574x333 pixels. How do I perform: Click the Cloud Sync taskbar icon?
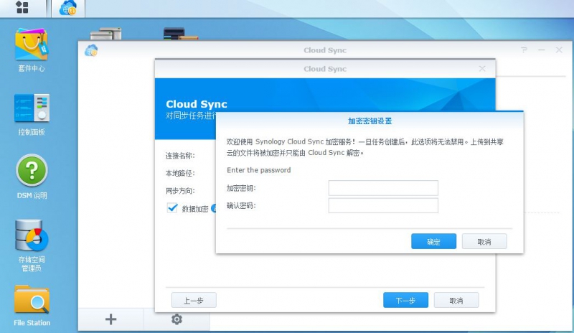[68, 9]
